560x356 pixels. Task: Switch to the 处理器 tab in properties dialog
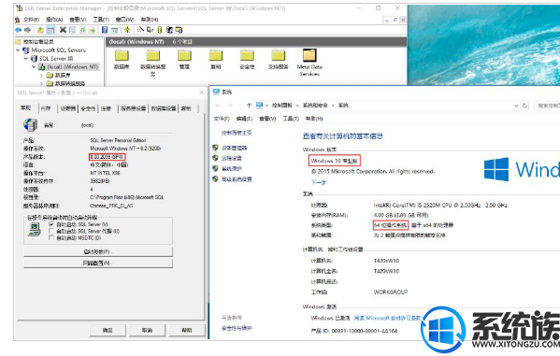pyautogui.click(x=68, y=108)
